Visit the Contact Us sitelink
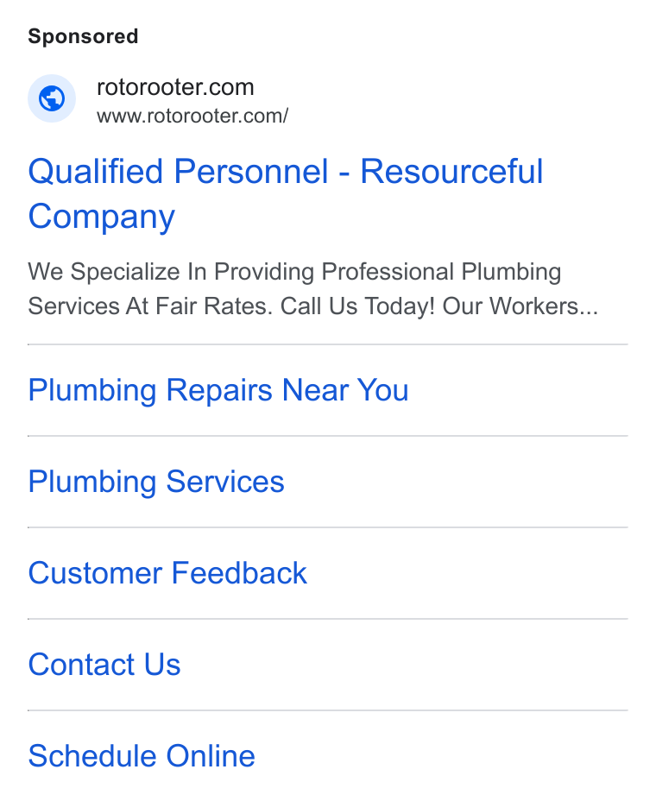Viewport: 656px width, 801px height. pyautogui.click(x=104, y=665)
